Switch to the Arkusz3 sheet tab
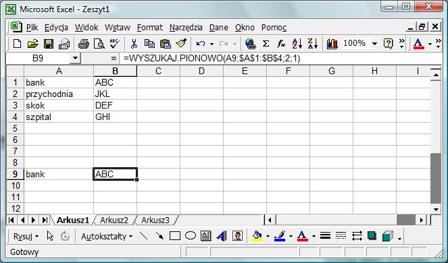Viewport: 448px width, 263px height. click(x=155, y=220)
